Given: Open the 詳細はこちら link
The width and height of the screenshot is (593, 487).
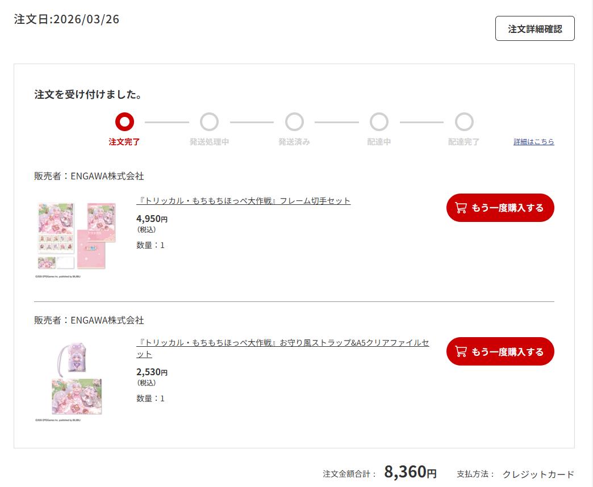Looking at the screenshot, I should tap(533, 142).
